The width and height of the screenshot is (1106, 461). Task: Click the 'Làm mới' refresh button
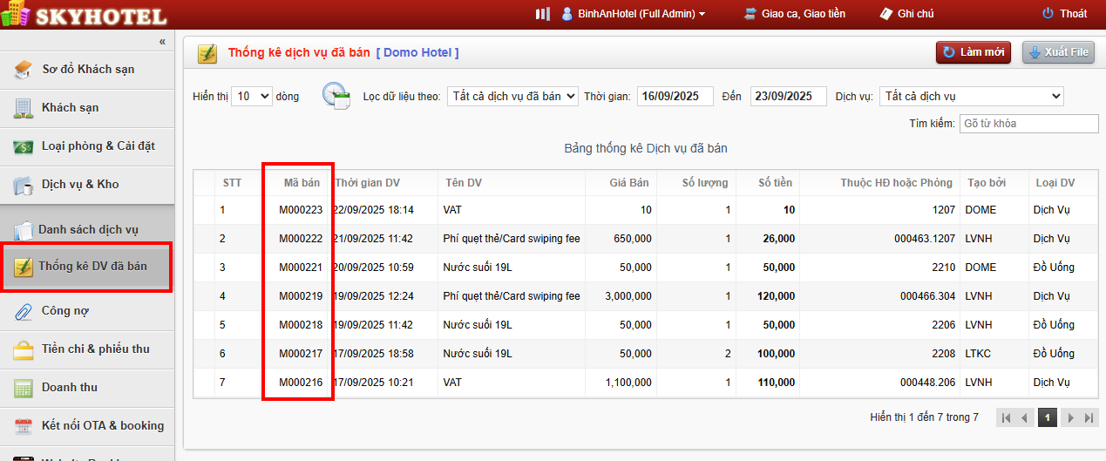tap(973, 52)
